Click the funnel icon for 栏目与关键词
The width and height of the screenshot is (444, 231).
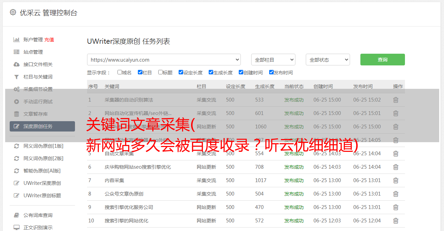16,77
